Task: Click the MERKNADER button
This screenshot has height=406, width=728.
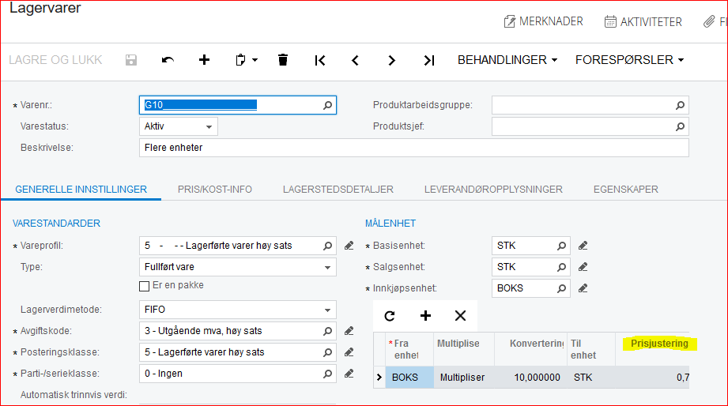Action: coord(544,21)
